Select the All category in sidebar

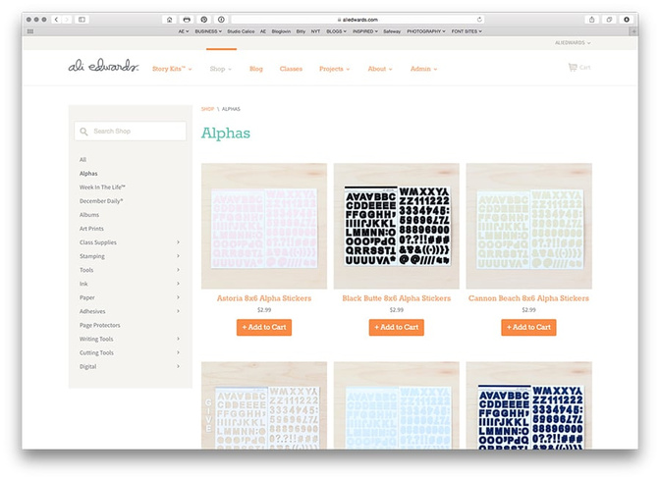click(x=82, y=160)
